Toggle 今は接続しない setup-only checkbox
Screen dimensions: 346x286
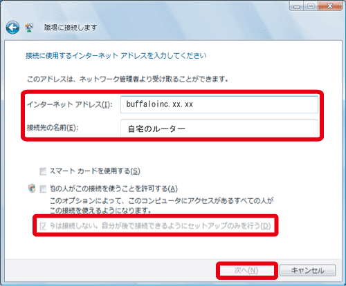[43, 226]
